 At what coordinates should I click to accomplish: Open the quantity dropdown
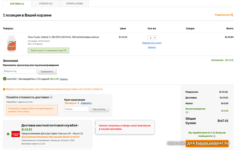152,37
